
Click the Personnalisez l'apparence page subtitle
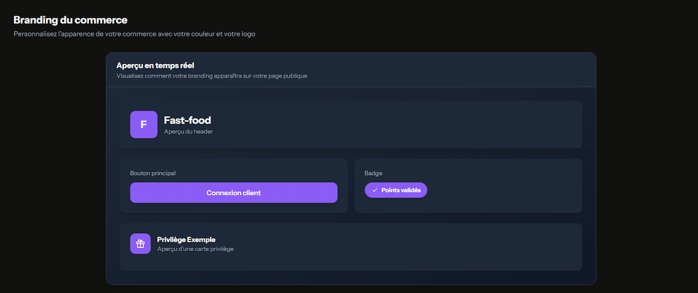pyautogui.click(x=134, y=34)
